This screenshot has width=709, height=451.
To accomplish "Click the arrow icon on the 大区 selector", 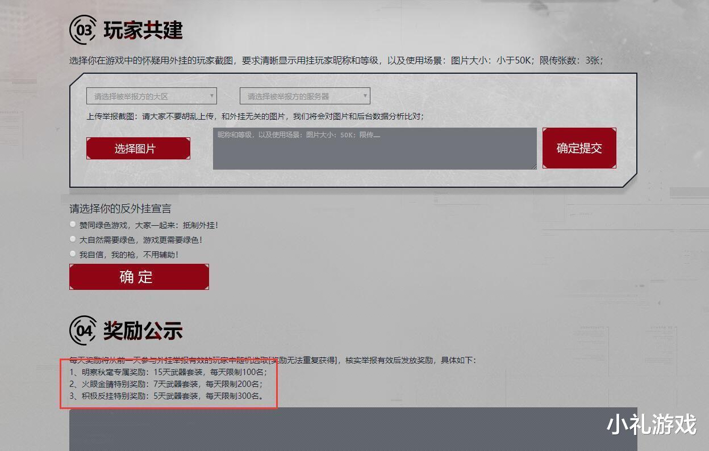I will click(x=212, y=95).
